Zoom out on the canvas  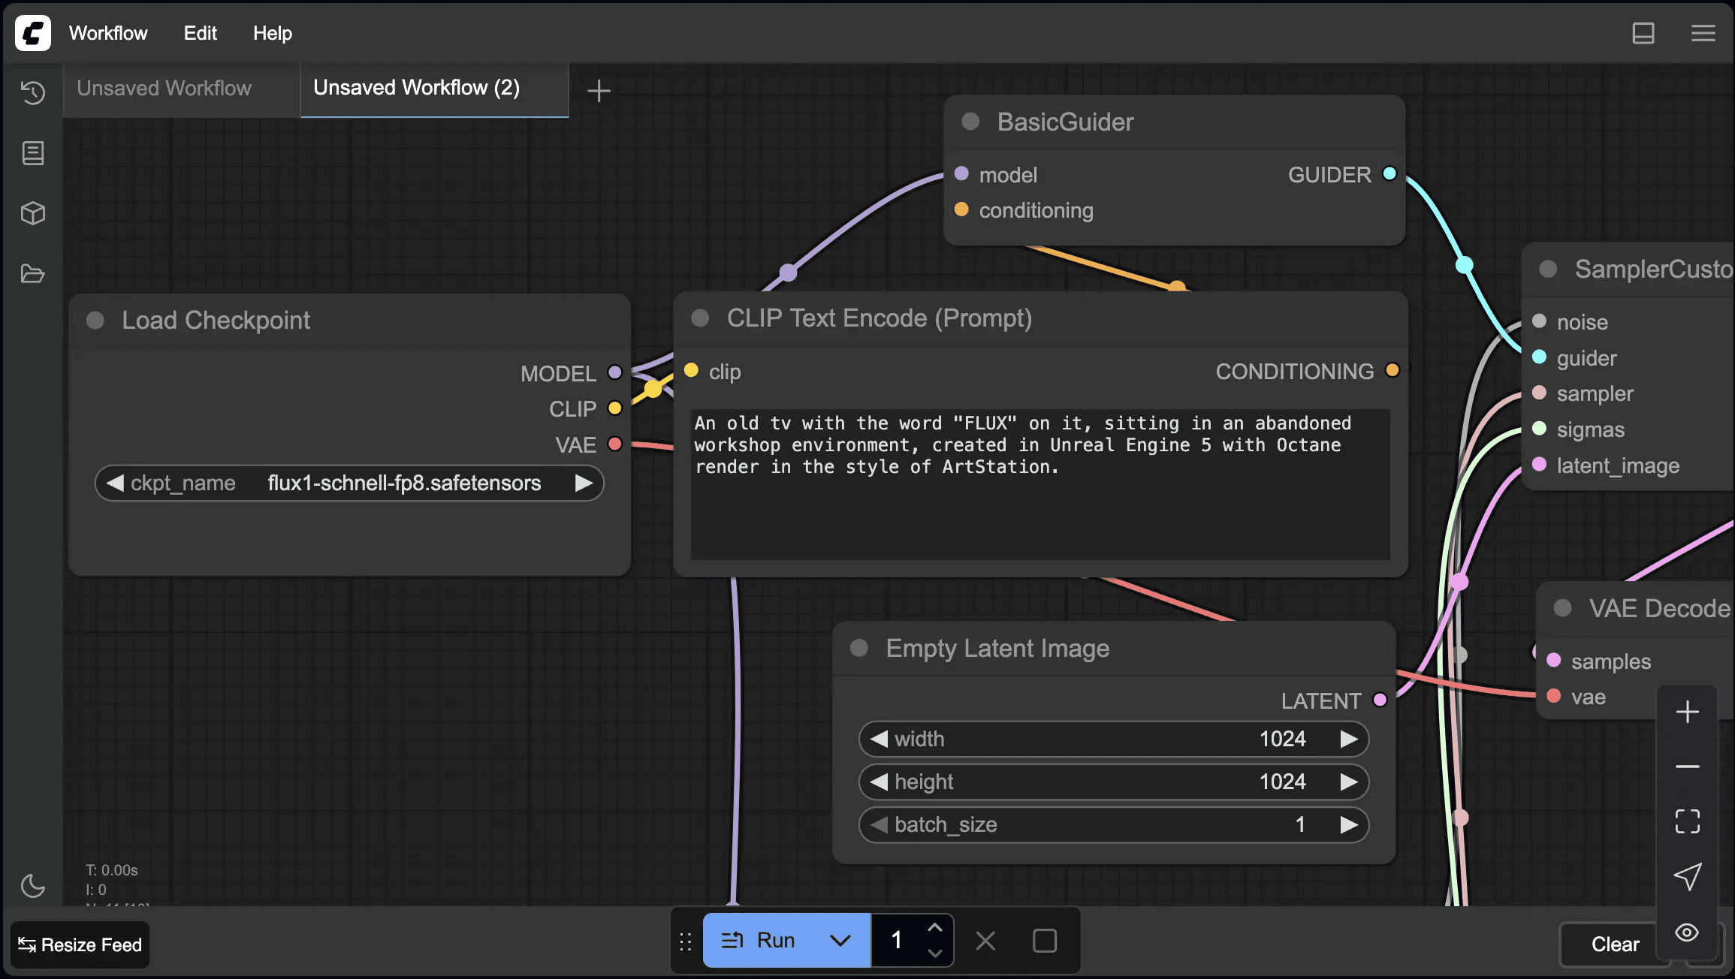1688,766
